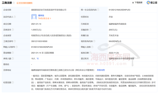Click help icon next to 经营范围
Screen dimensions: 161x95
[13, 82]
